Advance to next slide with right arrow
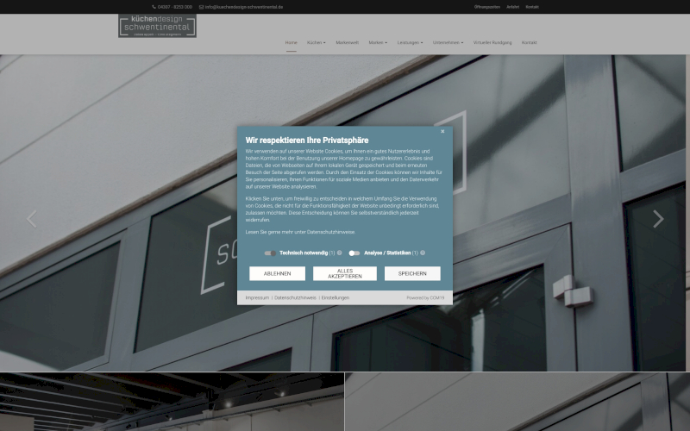690x431 pixels. [658, 219]
